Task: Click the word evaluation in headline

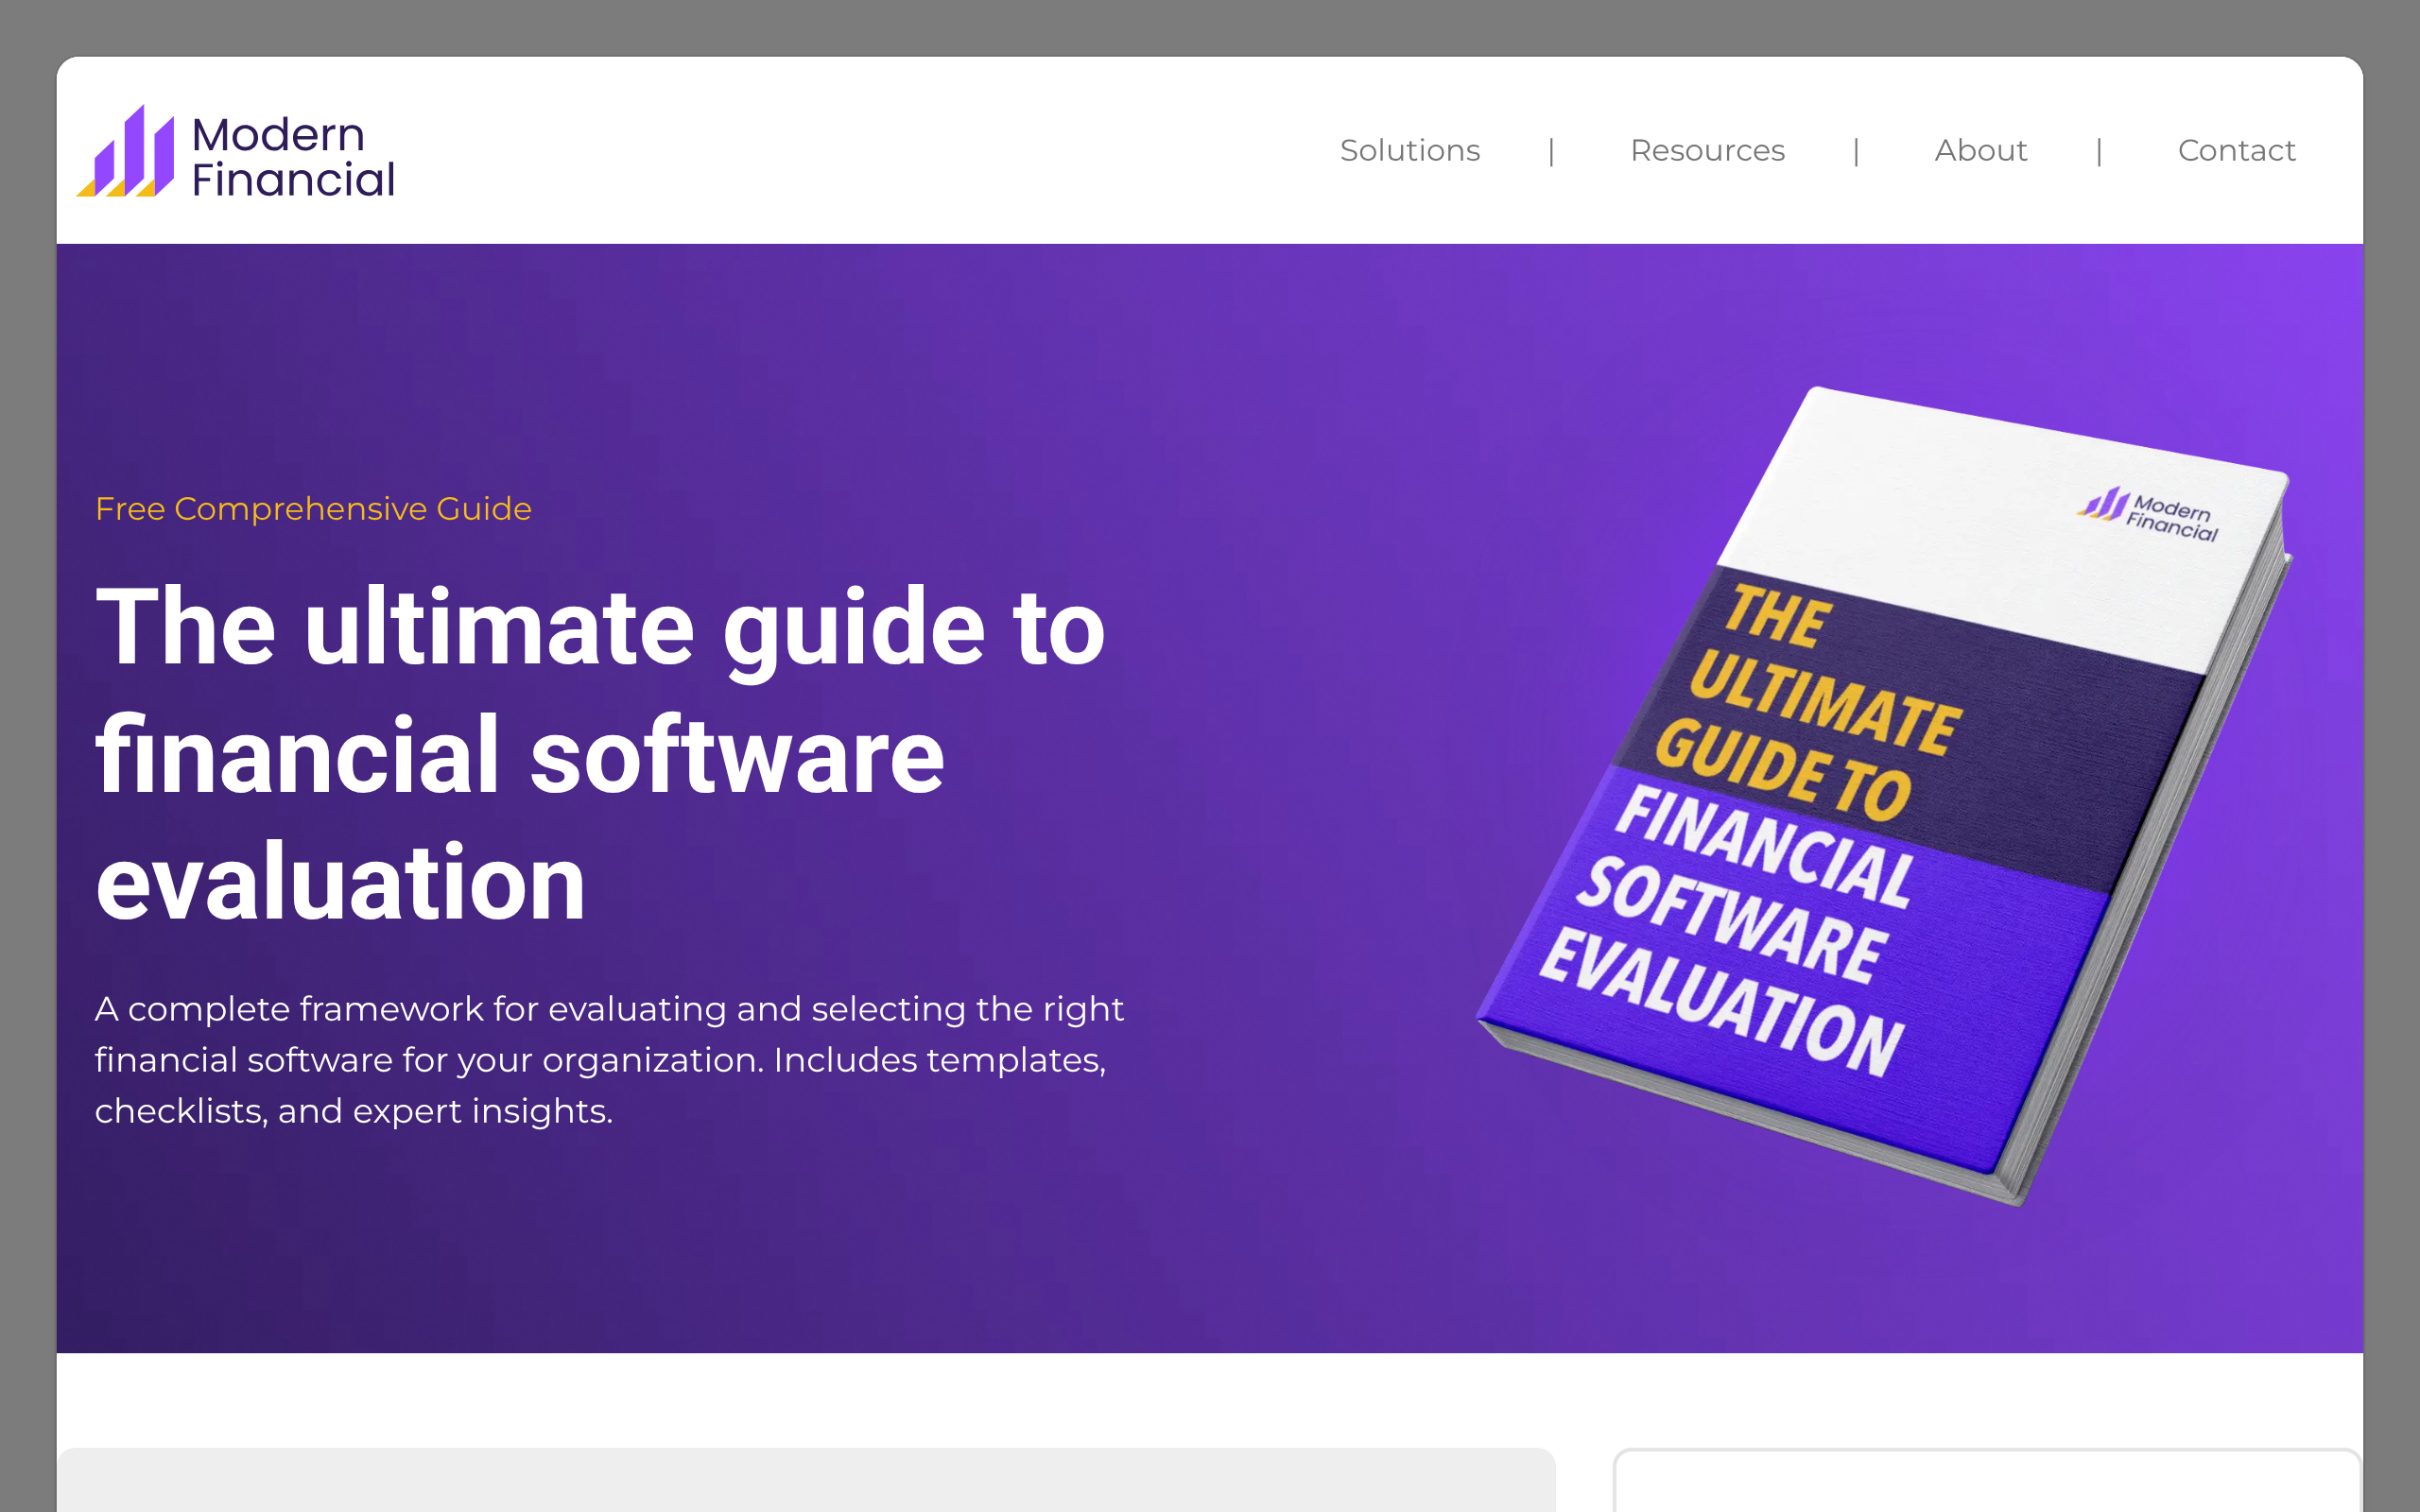Action: click(x=340, y=883)
